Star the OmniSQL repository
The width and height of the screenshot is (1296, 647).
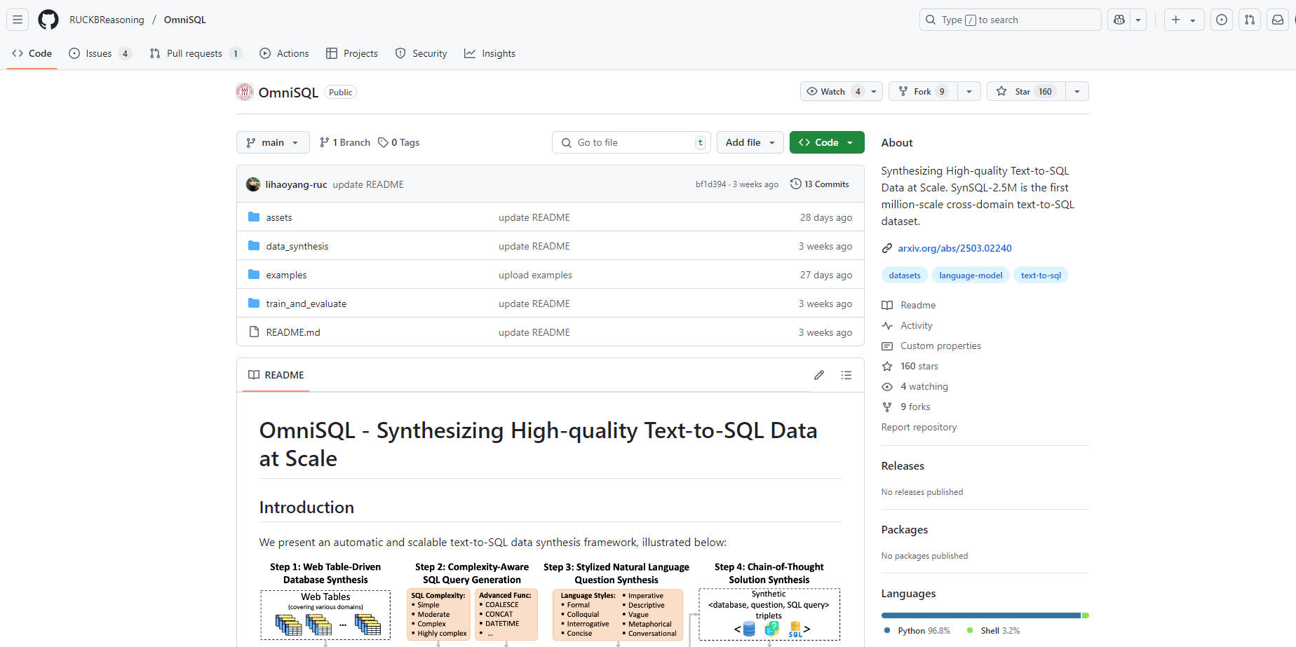[x=1026, y=91]
